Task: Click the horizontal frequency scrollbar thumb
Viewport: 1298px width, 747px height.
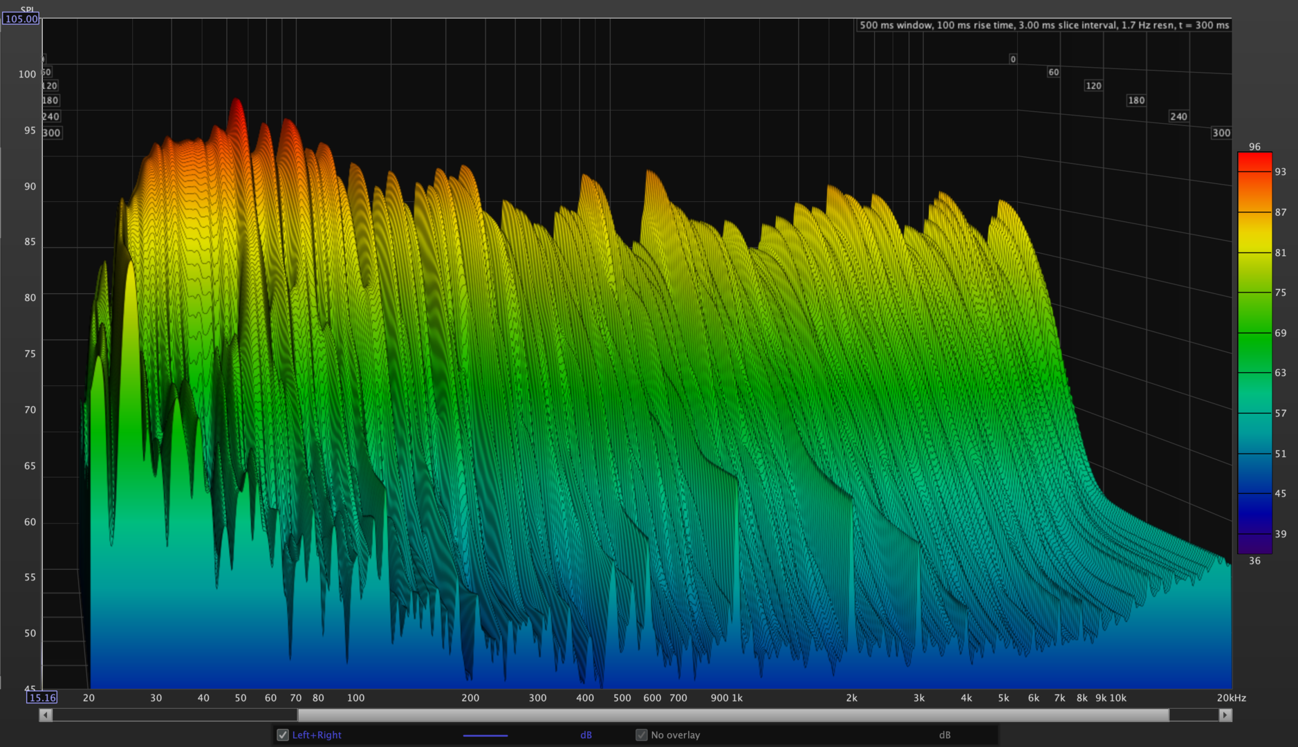Action: (x=733, y=715)
